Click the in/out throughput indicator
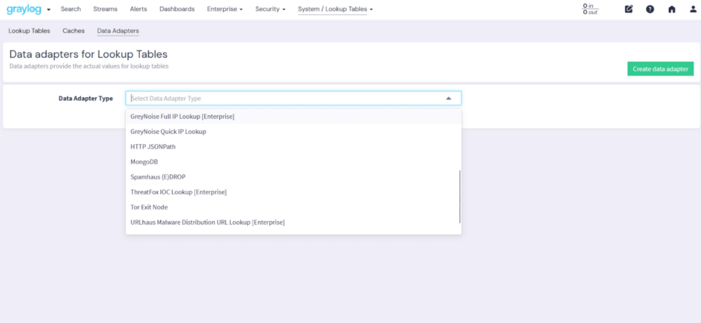701x323 pixels. point(590,9)
